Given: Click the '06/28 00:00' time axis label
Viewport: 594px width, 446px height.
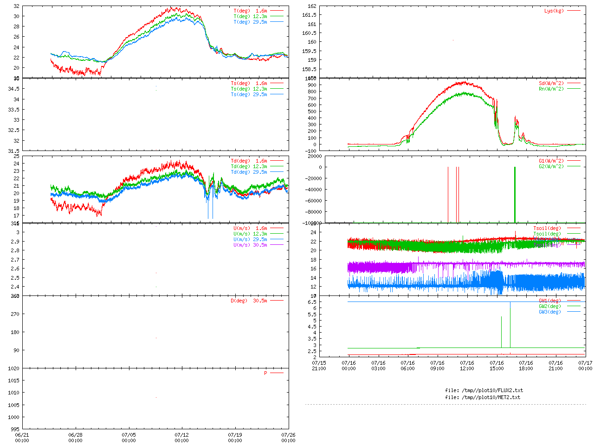Looking at the screenshot, I should (x=76, y=438).
